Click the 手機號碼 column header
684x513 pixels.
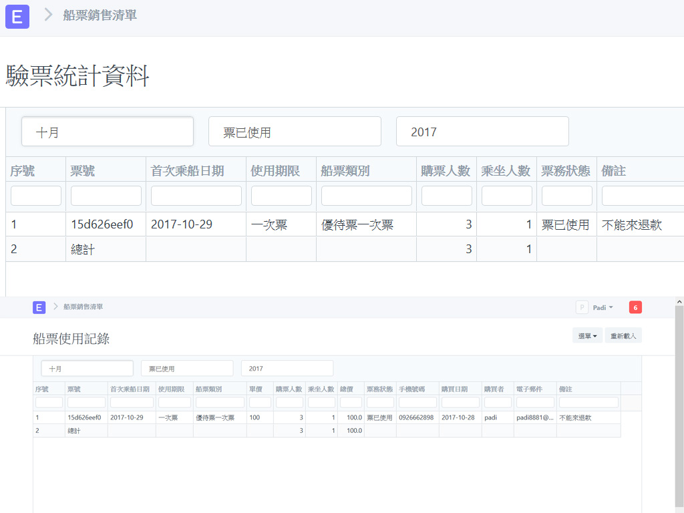pos(416,389)
